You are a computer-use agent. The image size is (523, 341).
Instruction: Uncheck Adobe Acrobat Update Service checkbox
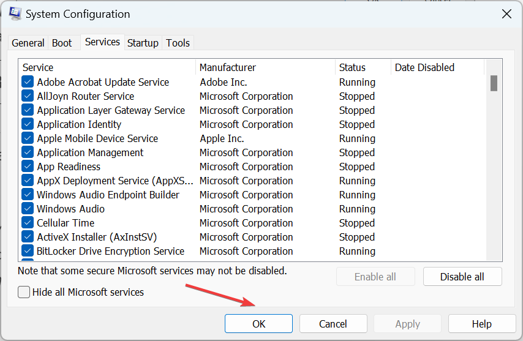[x=28, y=81]
